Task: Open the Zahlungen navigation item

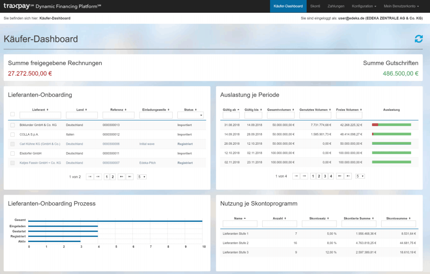Action: 336,6
